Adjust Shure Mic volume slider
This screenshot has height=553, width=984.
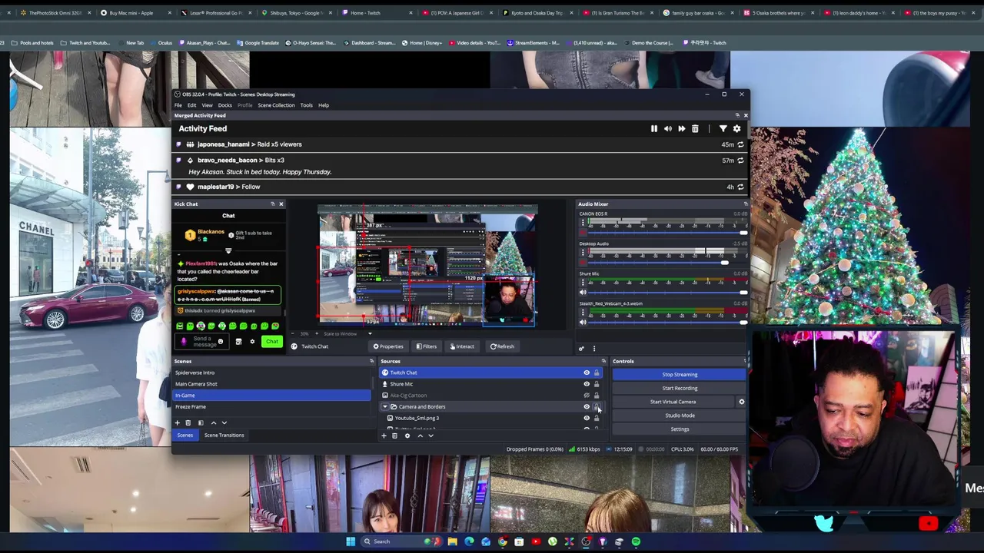coord(669,293)
